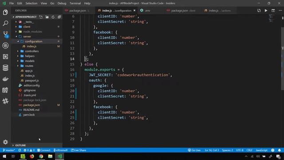Open the Manage settings gear at bottom

[x=5, y=142]
